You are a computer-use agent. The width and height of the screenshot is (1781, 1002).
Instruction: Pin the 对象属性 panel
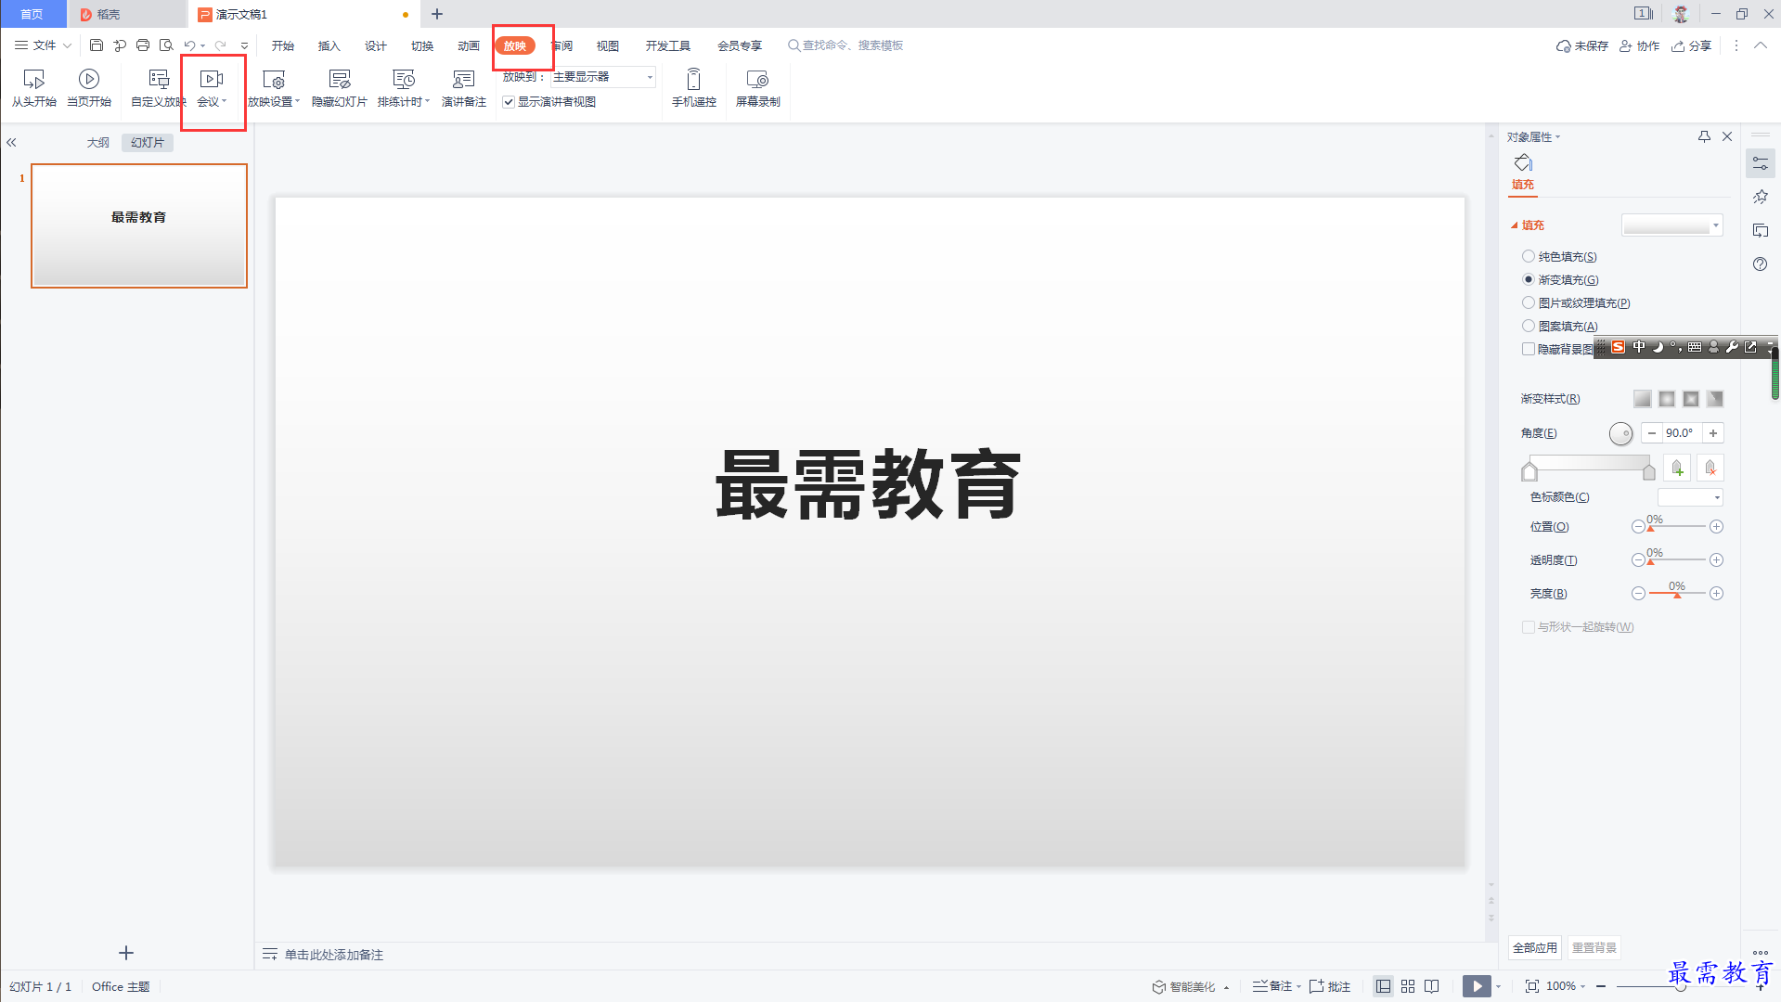coord(1704,136)
